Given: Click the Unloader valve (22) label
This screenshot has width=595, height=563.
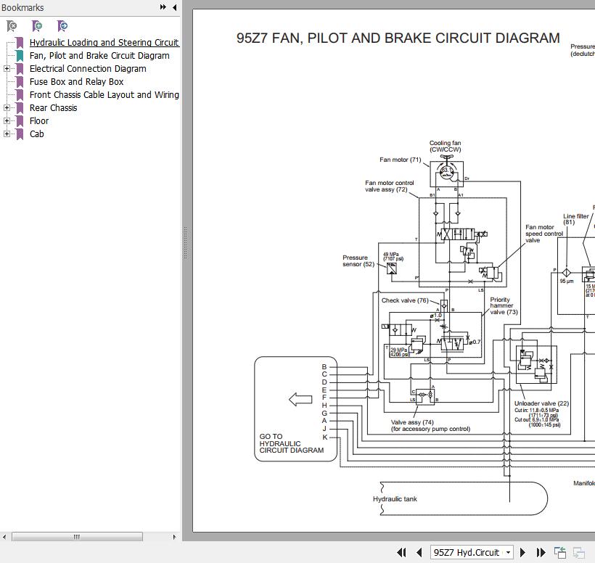Looking at the screenshot, I should 541,403.
